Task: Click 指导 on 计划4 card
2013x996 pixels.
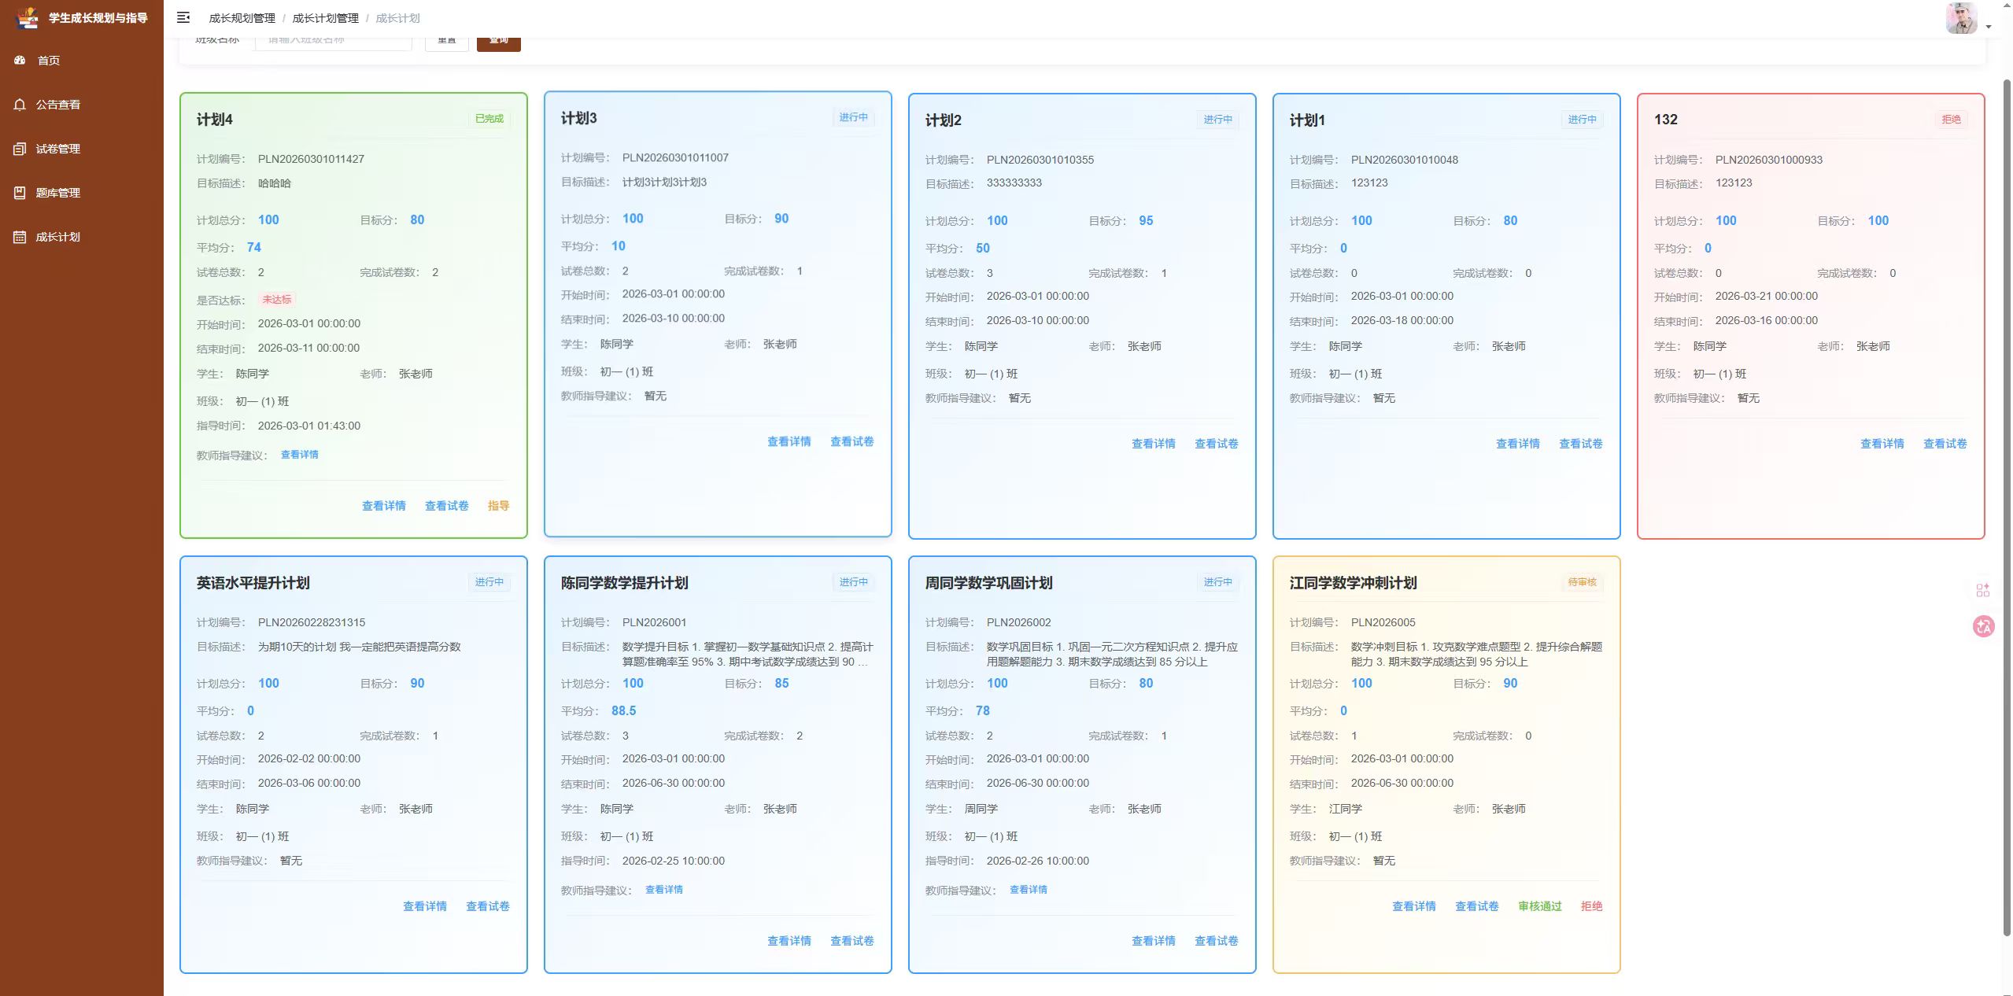Action: [x=498, y=506]
